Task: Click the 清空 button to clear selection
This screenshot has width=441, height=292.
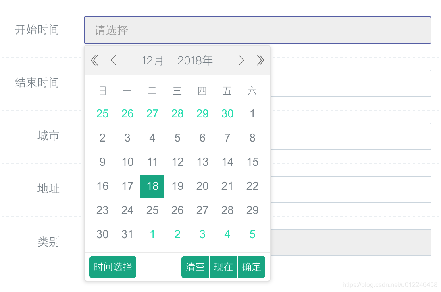Action: [x=195, y=267]
